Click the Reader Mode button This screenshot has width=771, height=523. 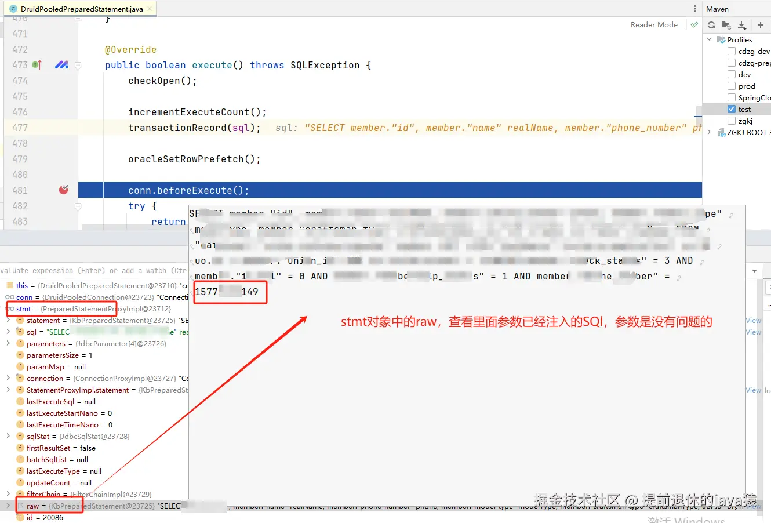[x=654, y=24]
